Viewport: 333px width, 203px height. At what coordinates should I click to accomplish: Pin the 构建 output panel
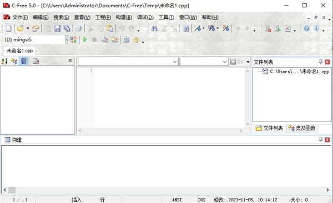click(x=320, y=140)
